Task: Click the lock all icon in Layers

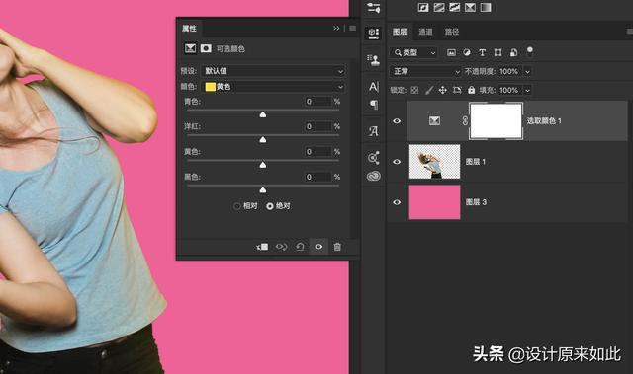Action: (x=471, y=90)
